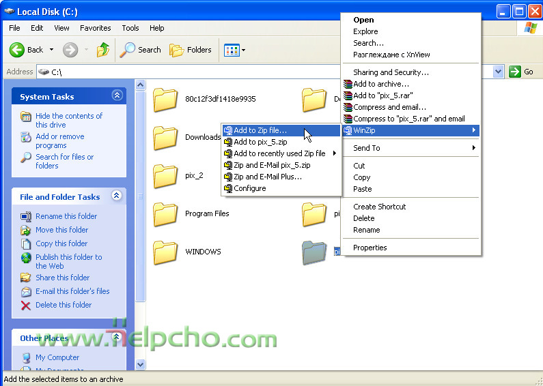
Task: Collapse the Other Places panel
Action: tap(117, 336)
